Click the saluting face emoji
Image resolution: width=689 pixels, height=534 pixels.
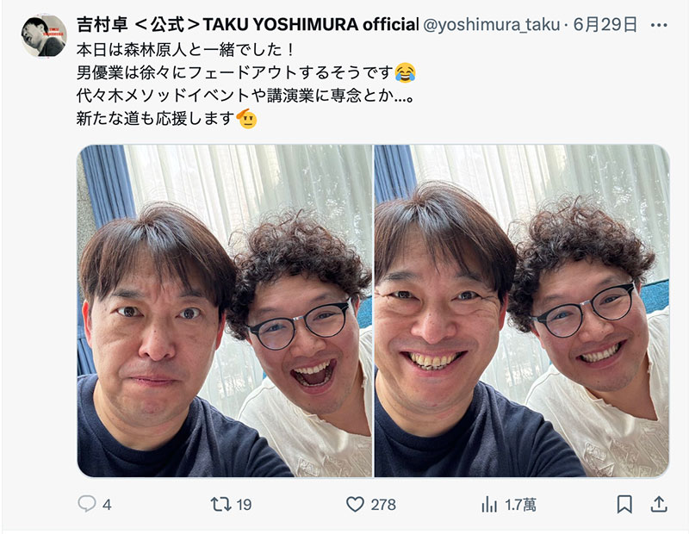246,118
